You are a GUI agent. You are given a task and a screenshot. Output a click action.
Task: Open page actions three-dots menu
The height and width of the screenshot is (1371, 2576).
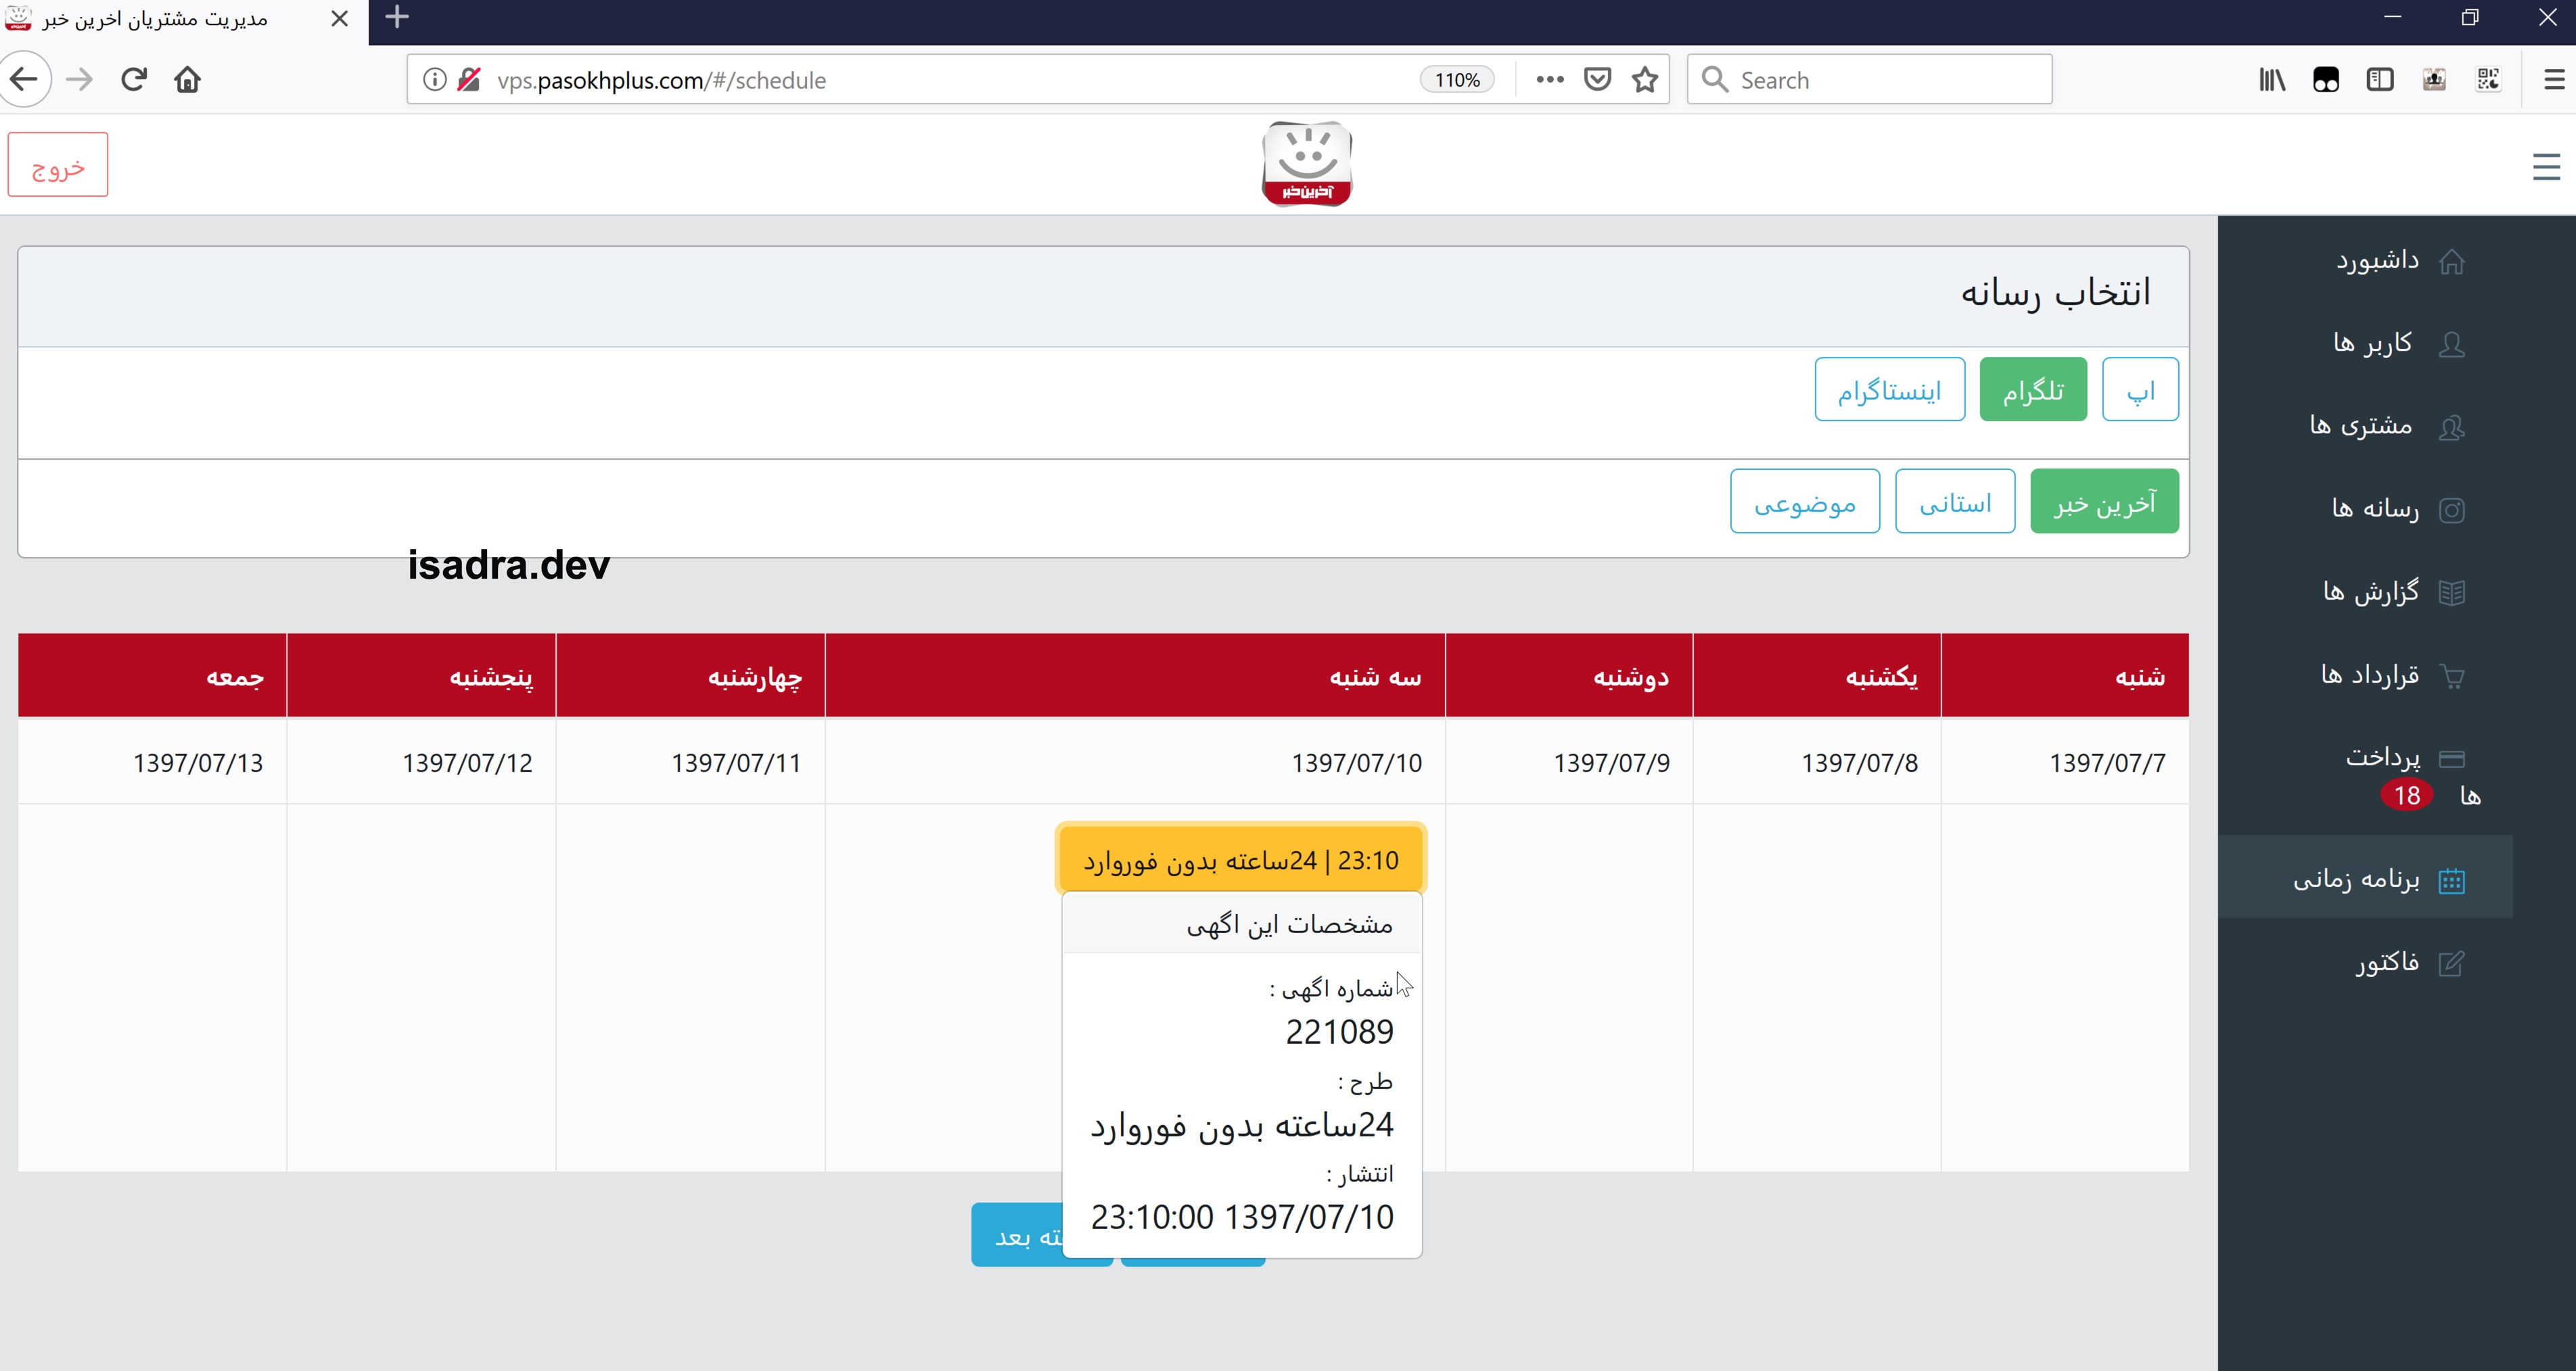click(x=1549, y=80)
